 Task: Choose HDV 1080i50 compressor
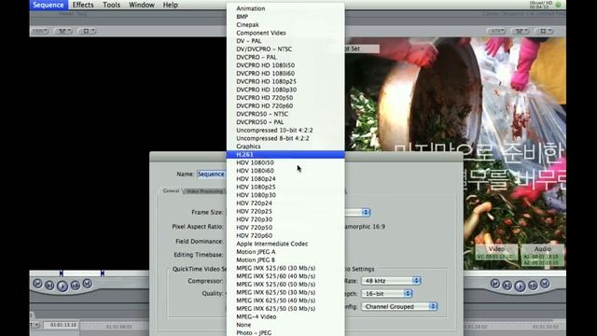pos(285,162)
